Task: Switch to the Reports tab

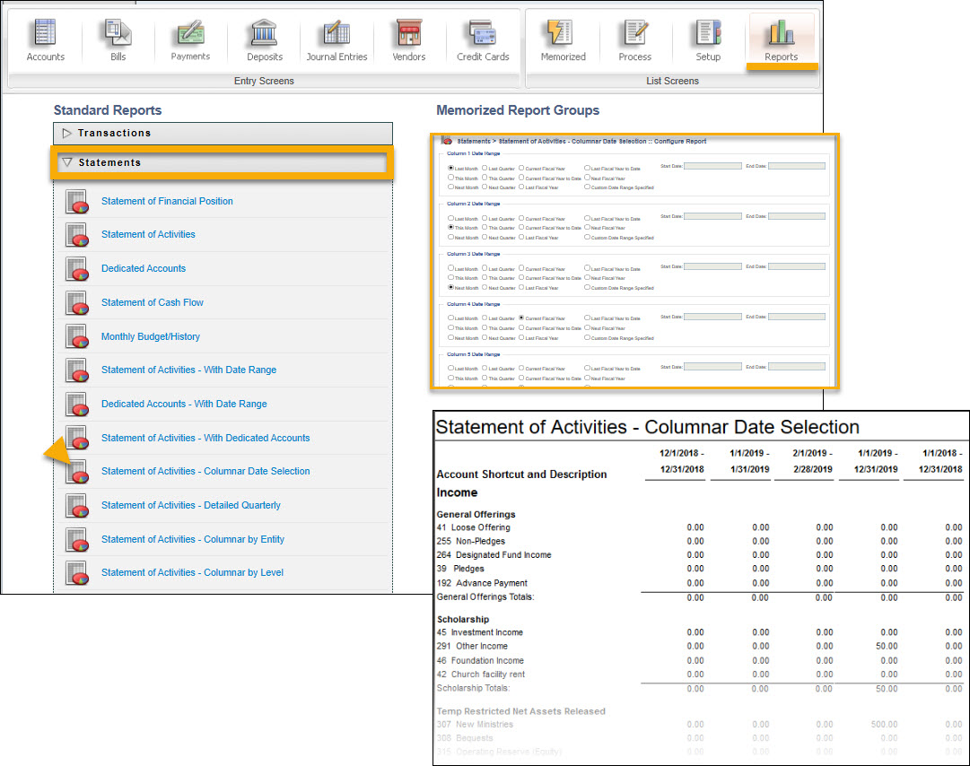Action: 781,40
